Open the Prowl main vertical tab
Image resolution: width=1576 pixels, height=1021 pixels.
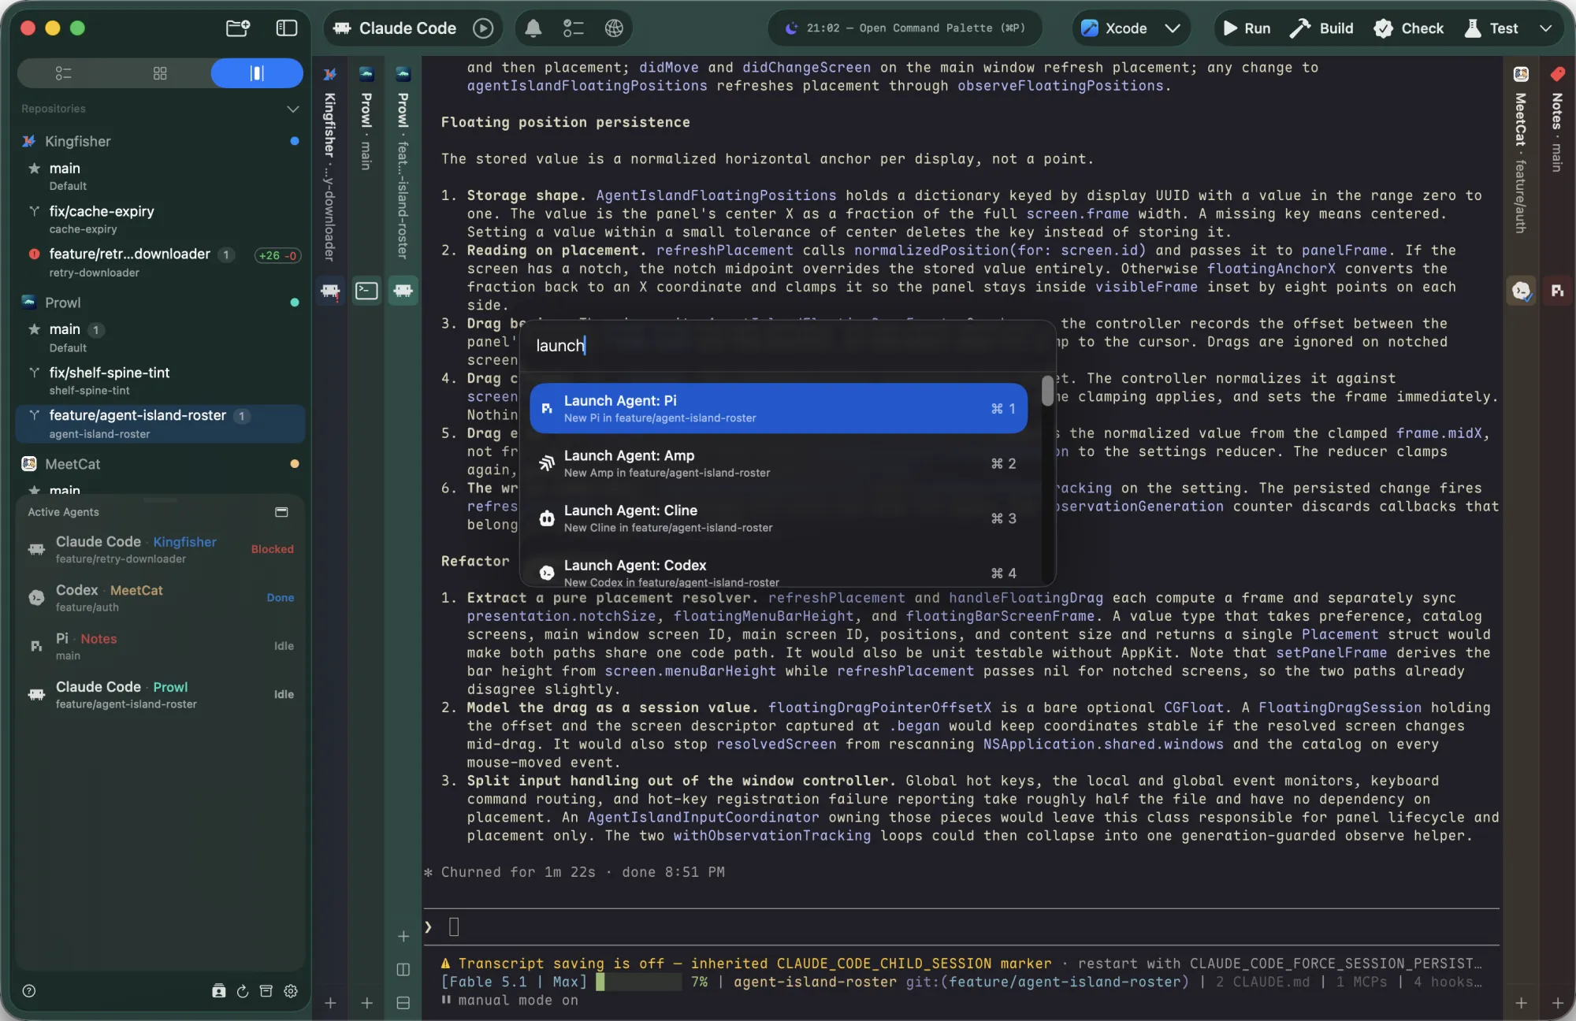point(366,118)
